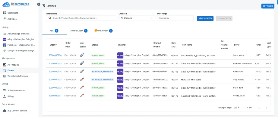Open order link 20000000001
The width and height of the screenshot is (278, 117).
55,96
